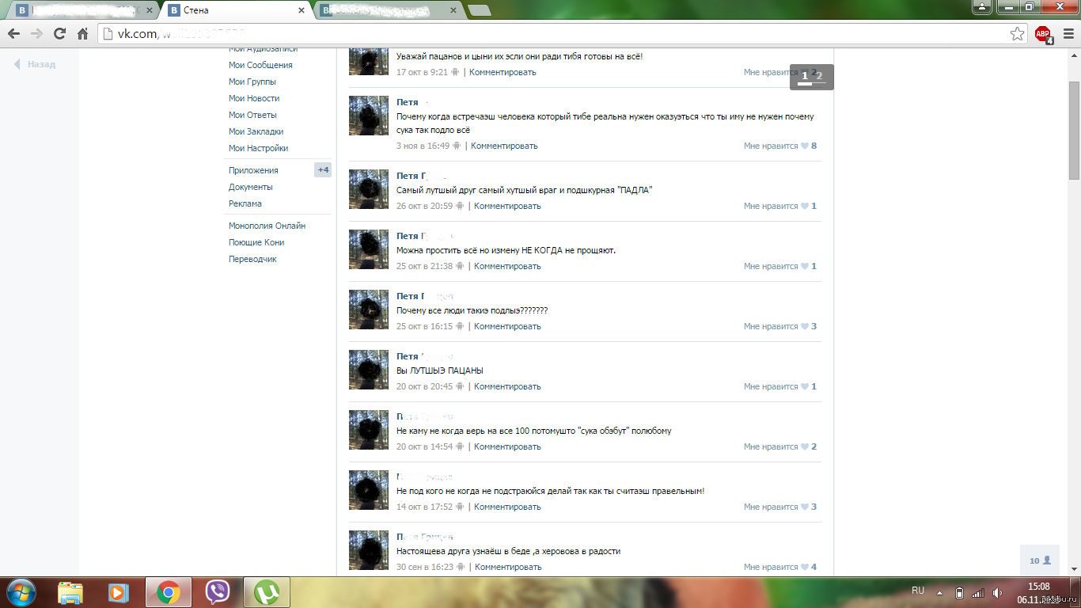Screen dimensions: 1081x608
Task: Click the address bar URL field
Action: [554, 34]
